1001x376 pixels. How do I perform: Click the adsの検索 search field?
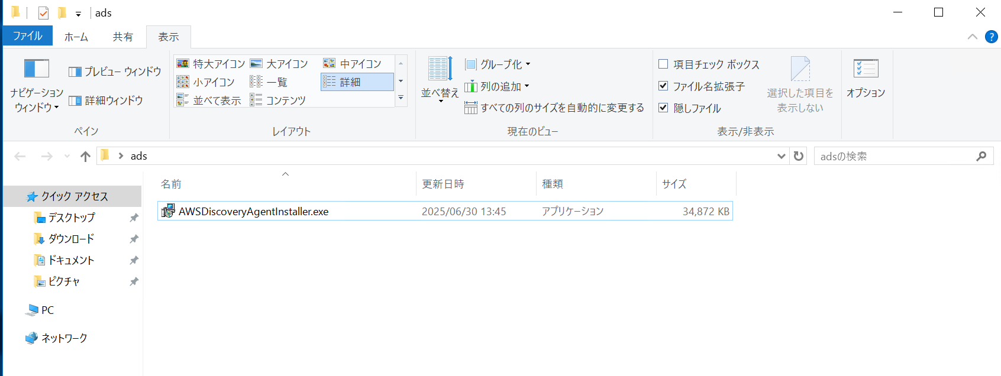893,156
